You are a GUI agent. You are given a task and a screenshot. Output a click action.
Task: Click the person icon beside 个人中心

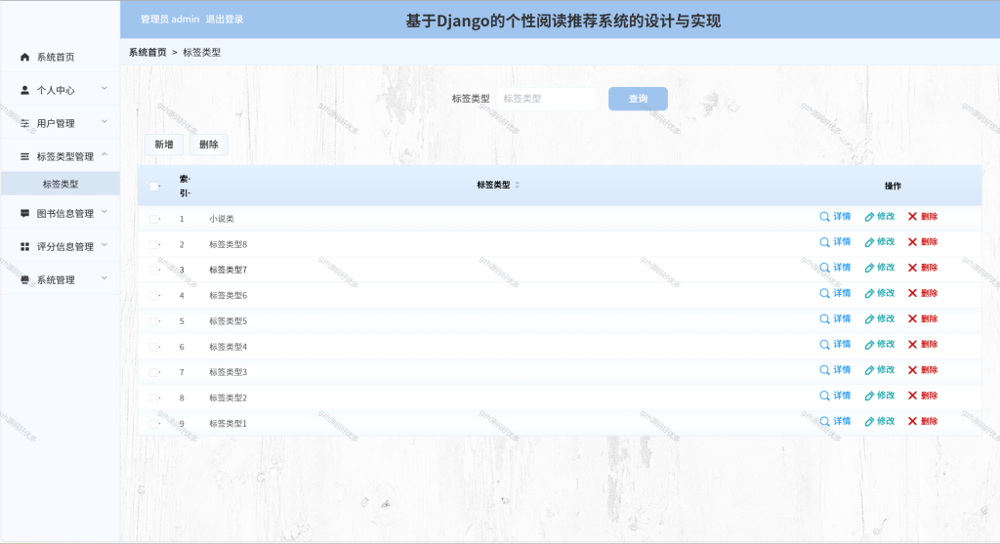tap(24, 90)
